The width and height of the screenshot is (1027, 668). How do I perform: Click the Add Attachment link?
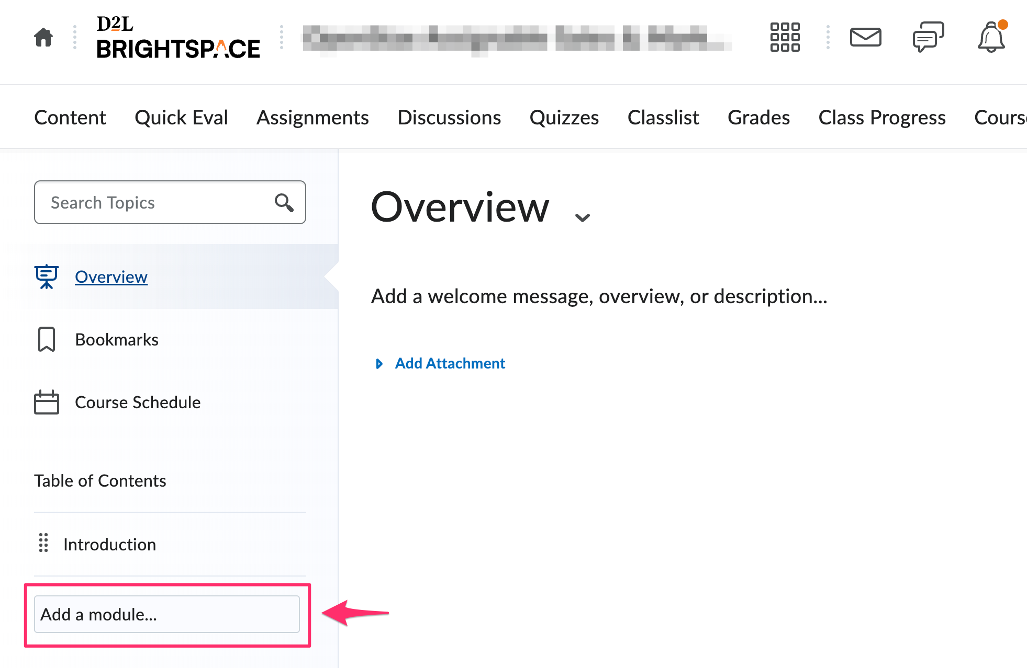[450, 363]
